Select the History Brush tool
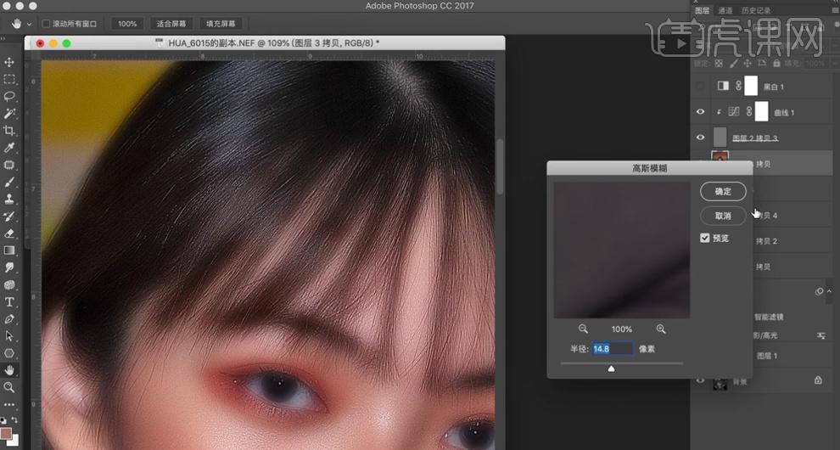This screenshot has width=840, height=450. click(9, 217)
